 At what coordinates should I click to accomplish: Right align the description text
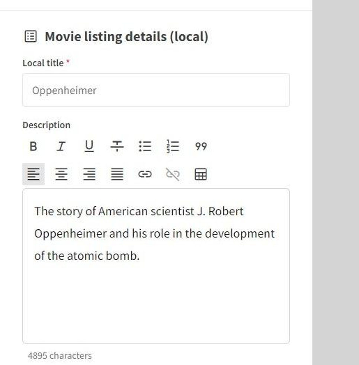click(x=89, y=174)
